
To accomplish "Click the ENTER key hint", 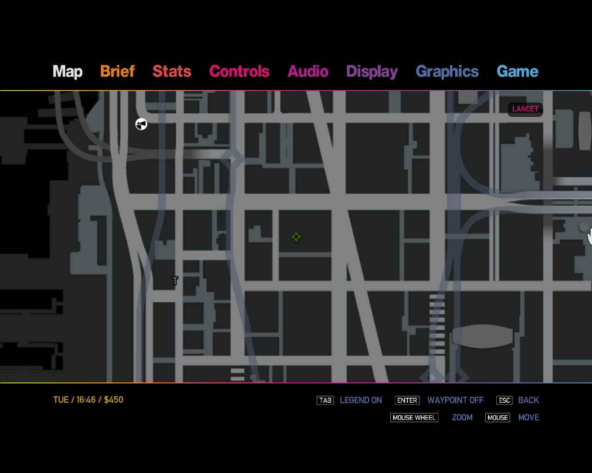I will (x=407, y=400).
